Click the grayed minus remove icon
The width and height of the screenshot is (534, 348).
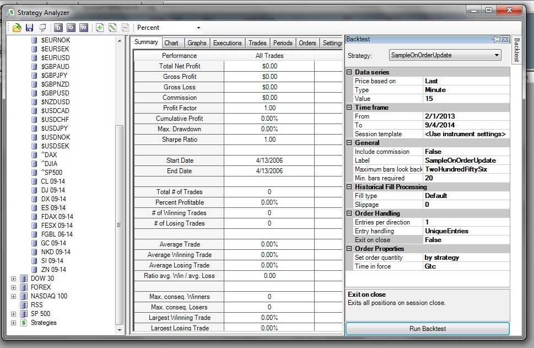125,28
